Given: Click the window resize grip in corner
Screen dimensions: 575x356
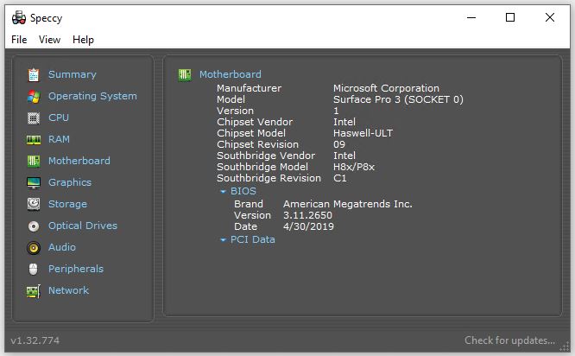Looking at the screenshot, I should 565,346.
